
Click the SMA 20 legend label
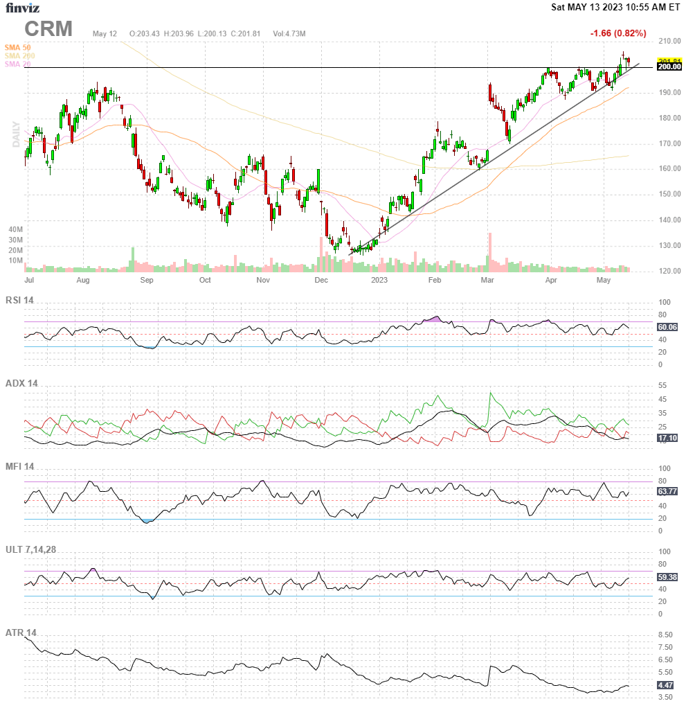pos(17,64)
